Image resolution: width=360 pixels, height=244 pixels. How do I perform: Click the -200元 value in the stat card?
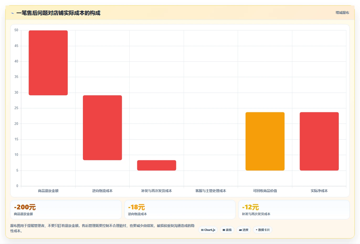(x=25, y=207)
